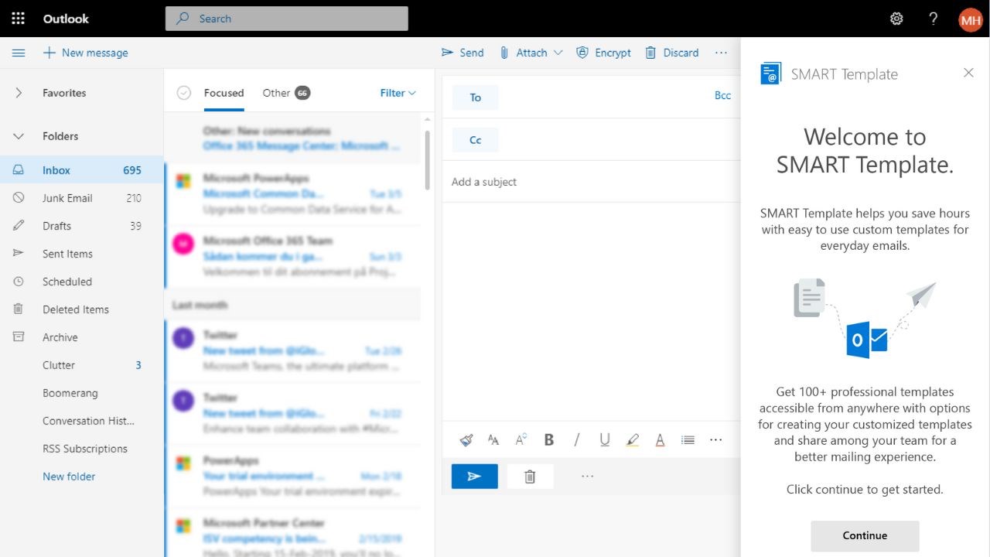Open the settings gear icon

896,19
